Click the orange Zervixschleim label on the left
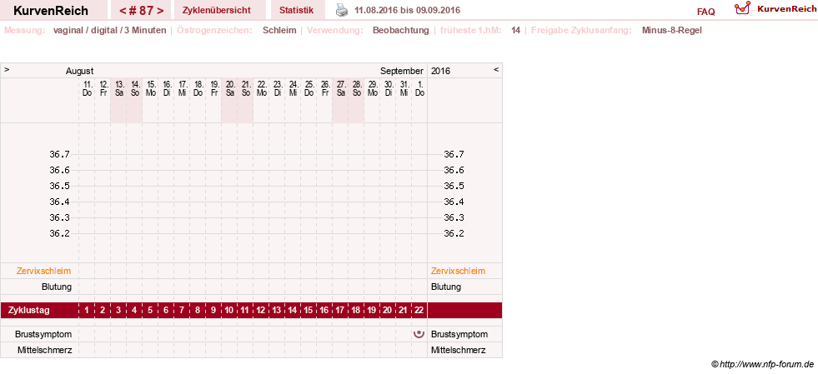 click(x=44, y=271)
